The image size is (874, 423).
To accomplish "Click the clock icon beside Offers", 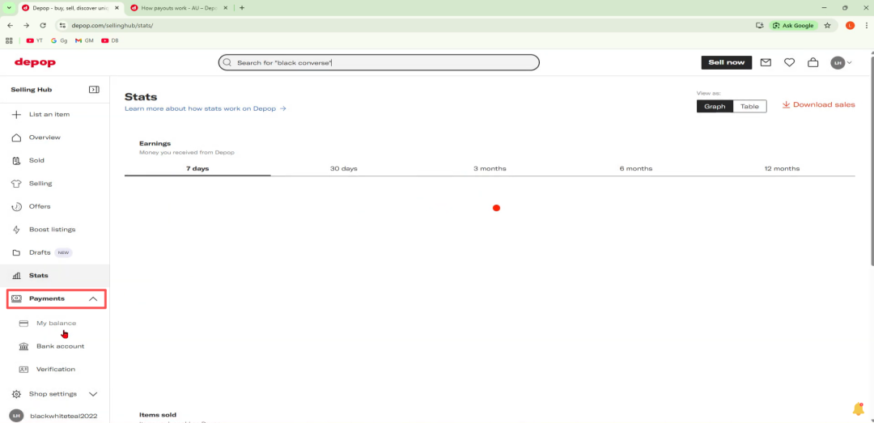I will pyautogui.click(x=17, y=206).
